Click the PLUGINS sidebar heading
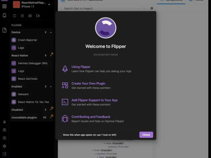The image size is (211, 158). [x=16, y=25]
